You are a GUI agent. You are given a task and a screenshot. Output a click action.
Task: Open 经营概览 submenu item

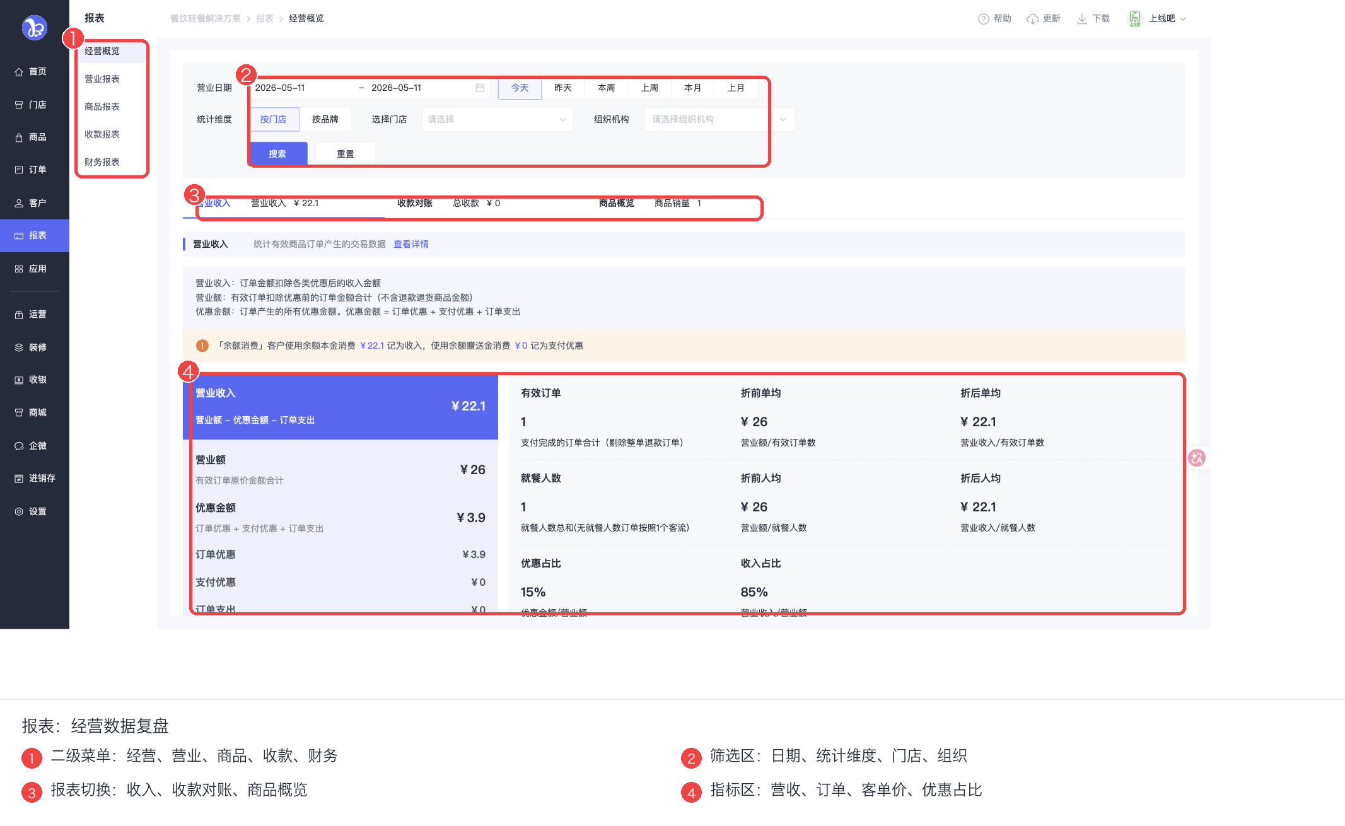point(111,51)
